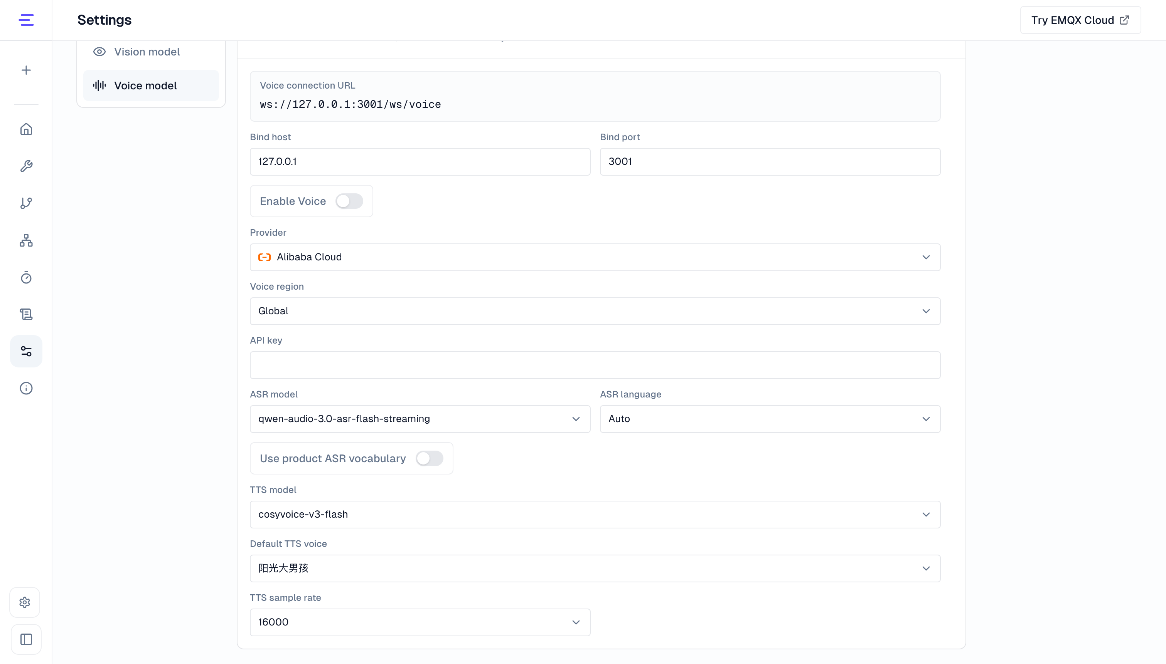Open the git branch icon in the sidebar
Image resolution: width=1166 pixels, height=664 pixels.
(26, 203)
